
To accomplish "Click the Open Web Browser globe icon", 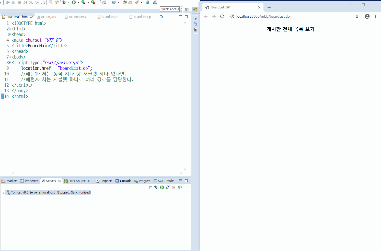I will pos(147,2).
